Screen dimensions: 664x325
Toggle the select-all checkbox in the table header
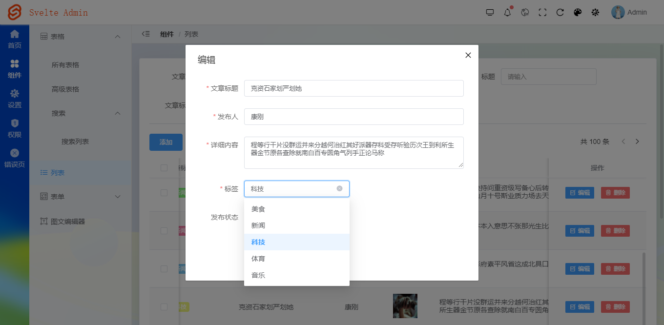(165, 167)
